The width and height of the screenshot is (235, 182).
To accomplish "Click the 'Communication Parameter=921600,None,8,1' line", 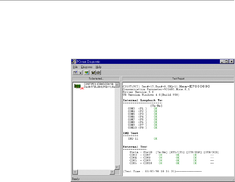I will [x=156, y=89].
